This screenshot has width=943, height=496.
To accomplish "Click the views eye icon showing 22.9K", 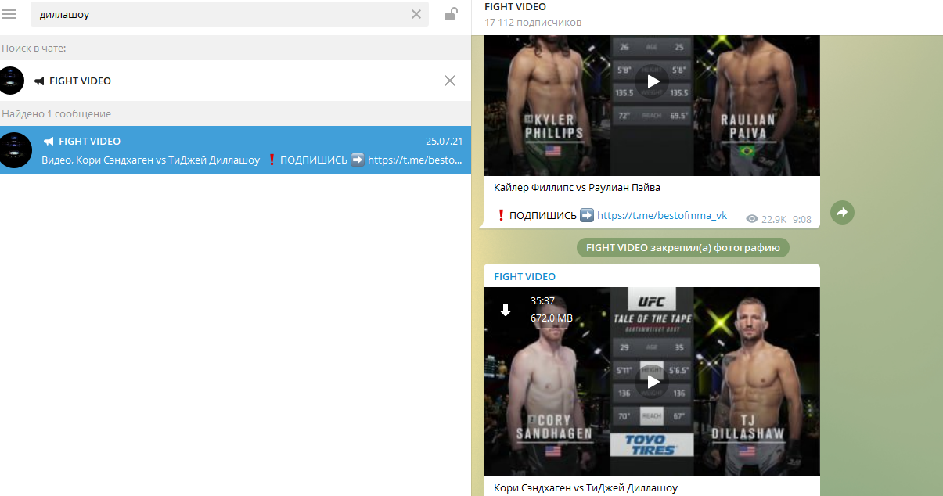I will pos(752,219).
